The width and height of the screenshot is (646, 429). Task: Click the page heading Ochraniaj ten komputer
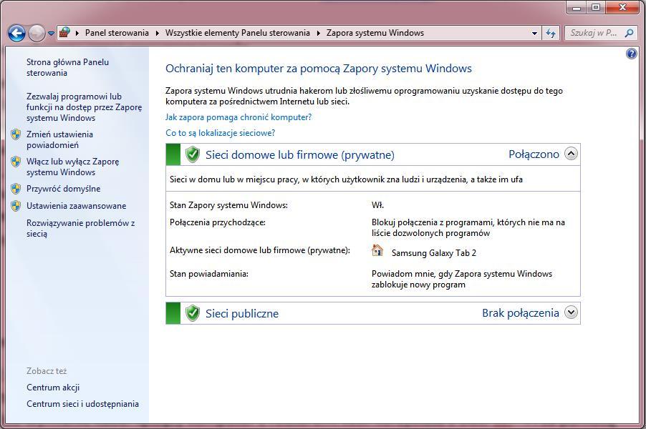pyautogui.click(x=319, y=68)
